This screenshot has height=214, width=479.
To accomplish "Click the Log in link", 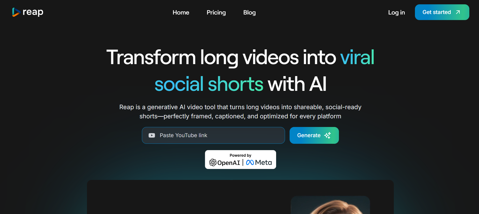I will (396, 12).
